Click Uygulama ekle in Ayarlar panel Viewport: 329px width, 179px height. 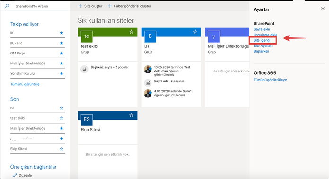[265, 35]
